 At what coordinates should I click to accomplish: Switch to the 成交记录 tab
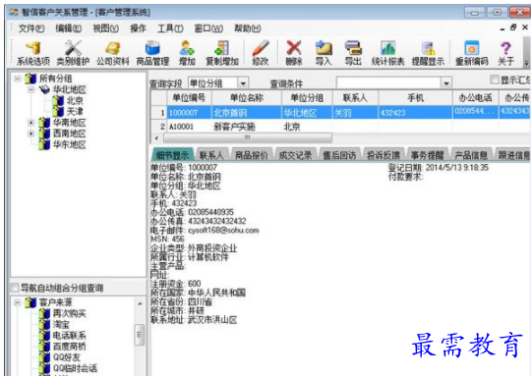295,155
